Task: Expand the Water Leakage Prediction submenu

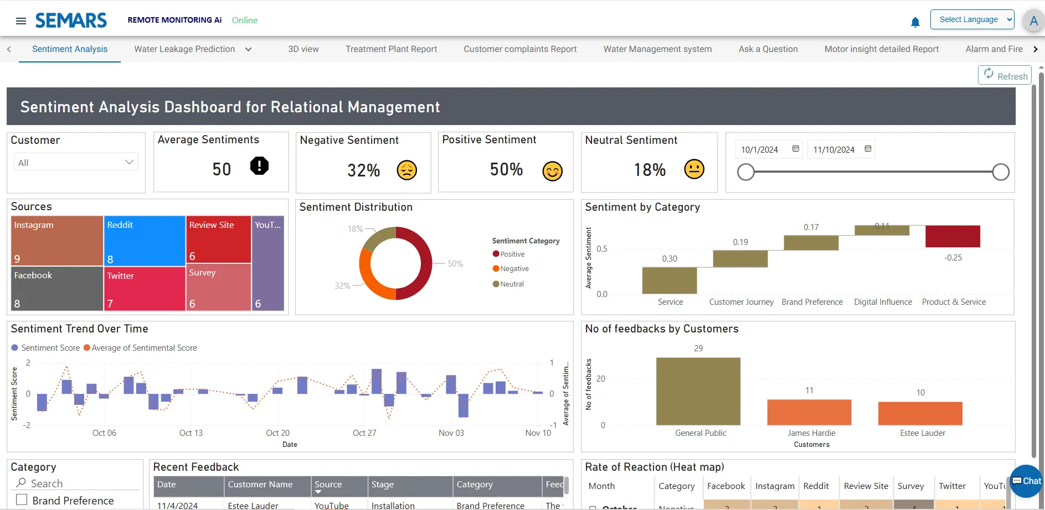Action: [249, 49]
